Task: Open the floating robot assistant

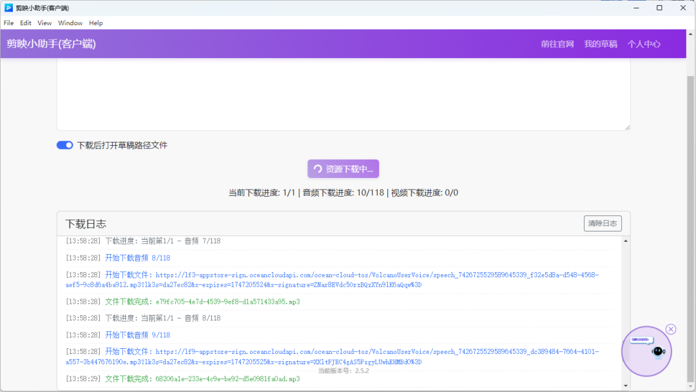Action: click(x=646, y=351)
